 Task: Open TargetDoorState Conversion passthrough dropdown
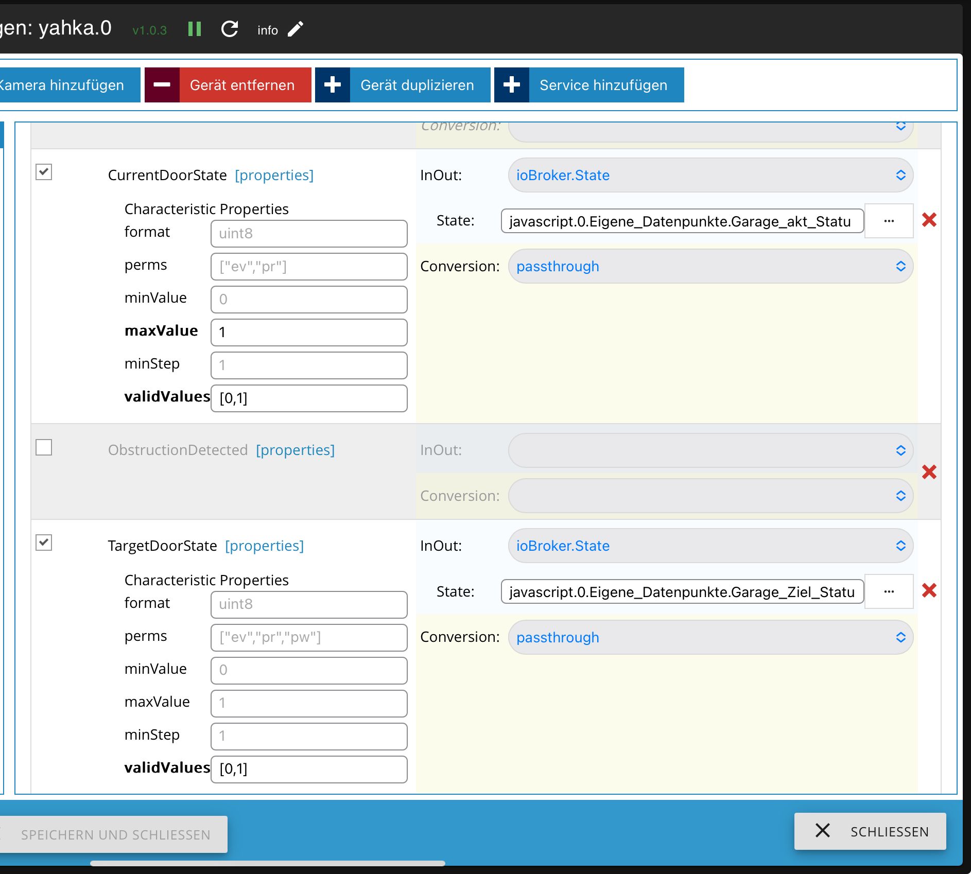pos(710,637)
